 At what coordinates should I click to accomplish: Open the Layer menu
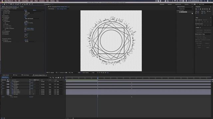pyautogui.click(x=31, y=1)
